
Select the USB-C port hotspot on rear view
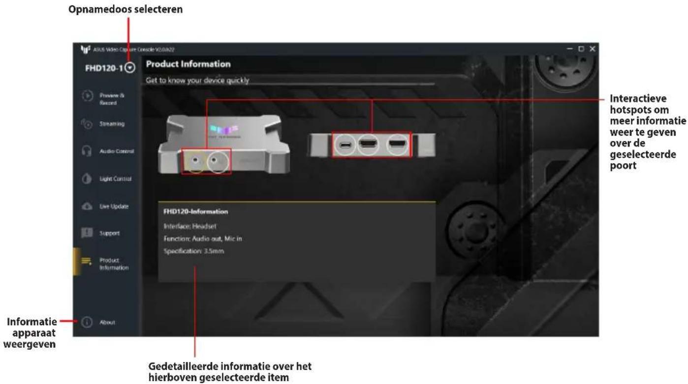tap(345, 145)
